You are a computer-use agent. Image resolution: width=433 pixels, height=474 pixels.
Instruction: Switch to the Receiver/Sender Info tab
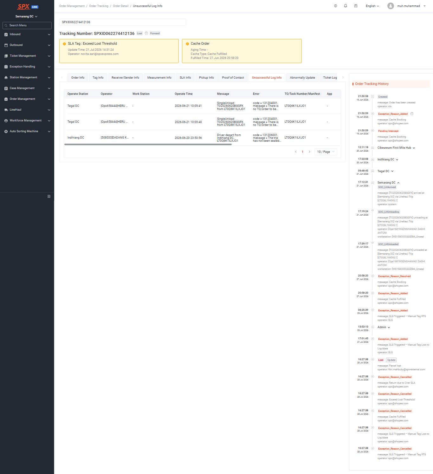tap(126, 78)
